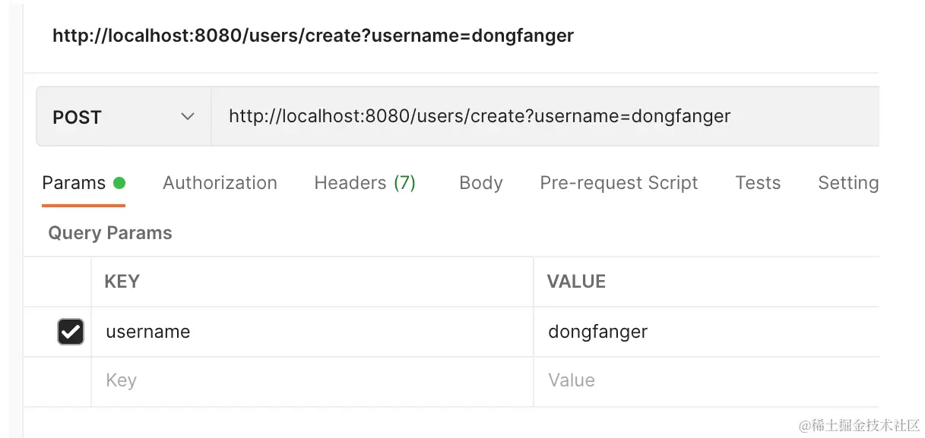
Task: Select the Tests tab
Action: pyautogui.click(x=758, y=183)
